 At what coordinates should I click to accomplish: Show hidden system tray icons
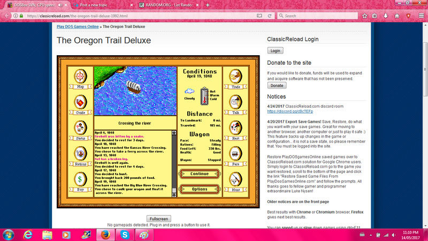[x=371, y=235]
